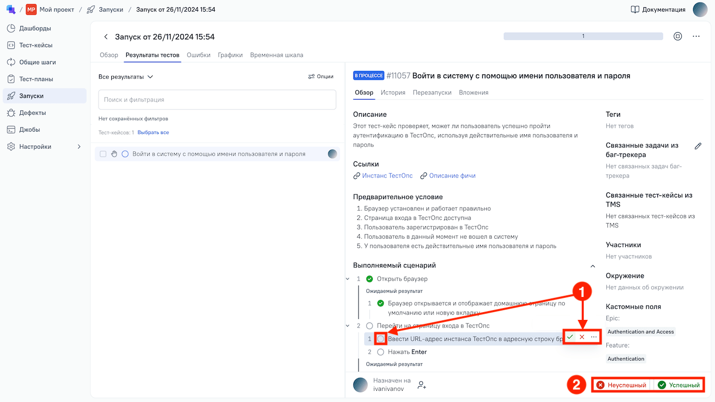Open step's more actions ellipsis
715x402 pixels.
pyautogui.click(x=593, y=337)
